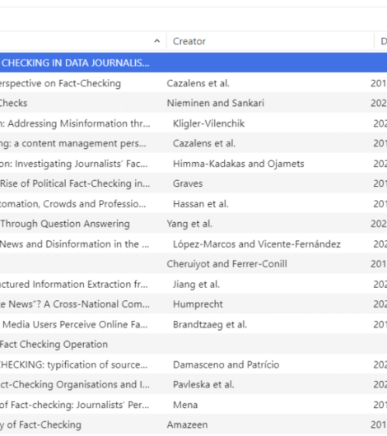This screenshot has width=387, height=436.
Task: Select the Kligler-Vilenchik Addressing Misinformation row
Action: [193, 123]
